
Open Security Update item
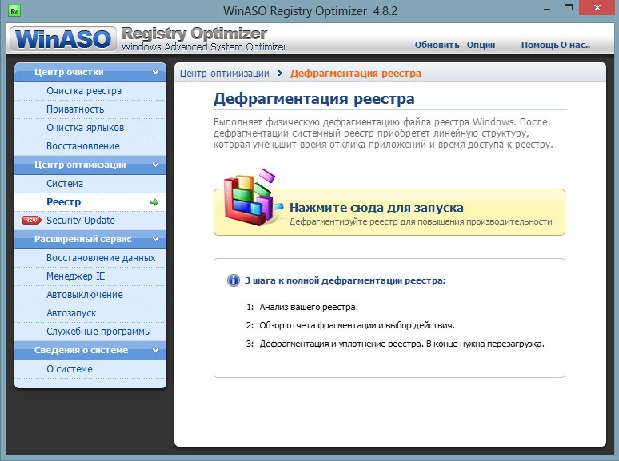coord(90,221)
